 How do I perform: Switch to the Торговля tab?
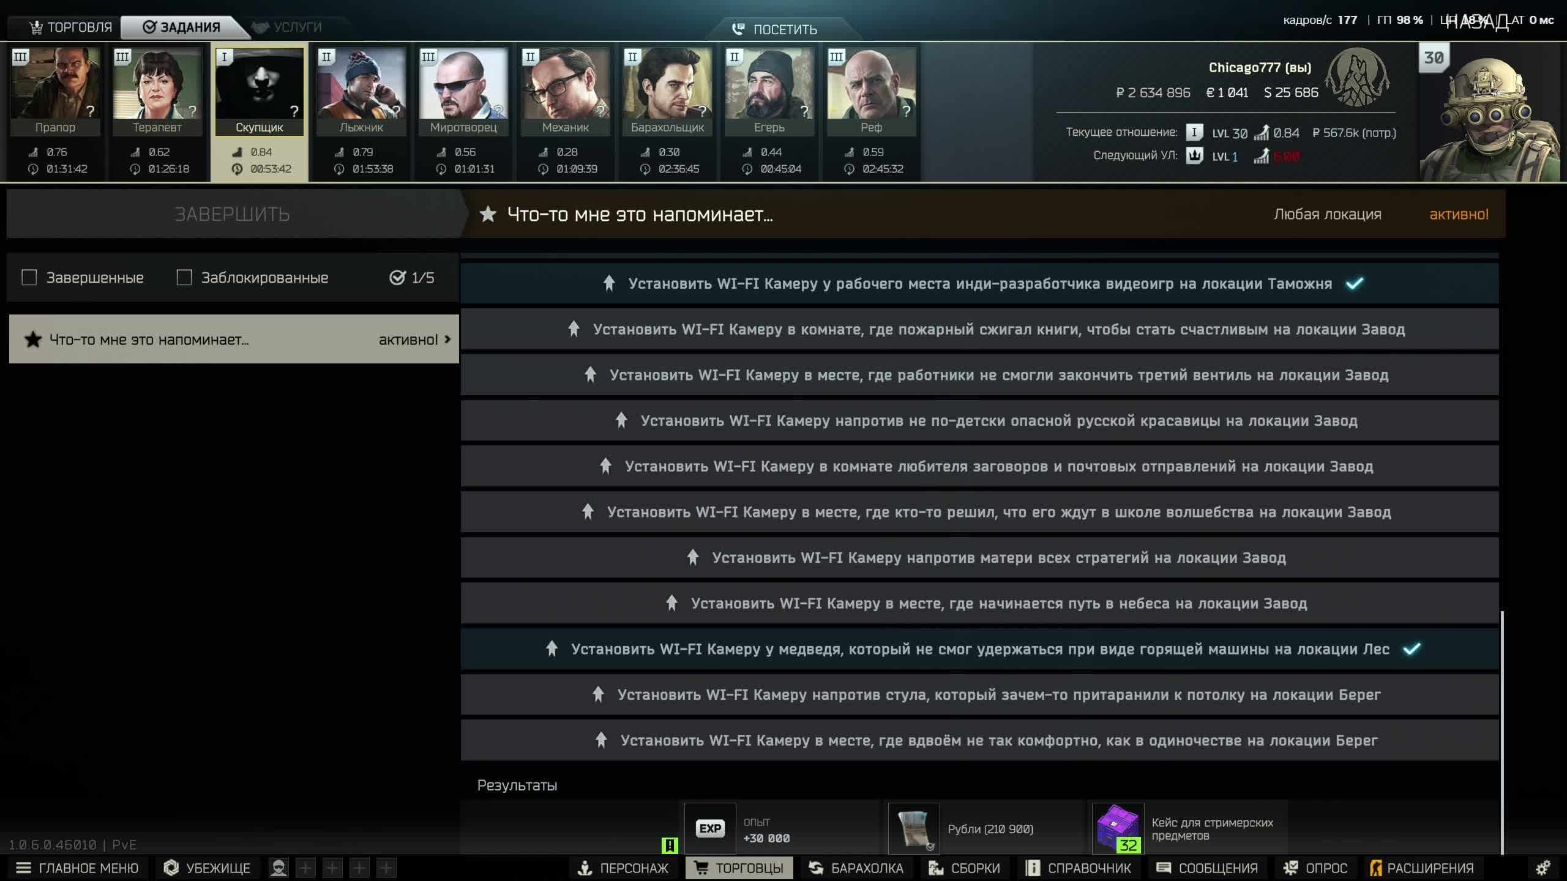point(70,27)
